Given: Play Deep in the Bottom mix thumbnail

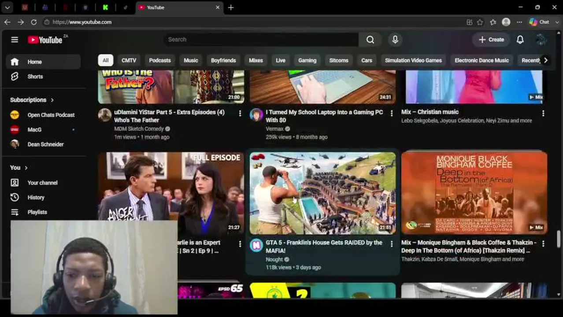Looking at the screenshot, I should (x=474, y=193).
